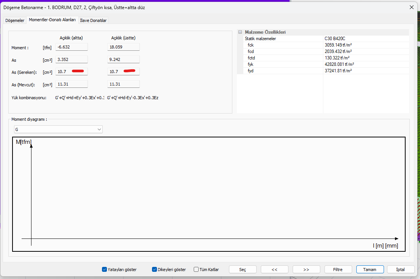The image size is (420, 279).
Task: Collapse the Malzeme Özellikleri section
Action: (240, 32)
